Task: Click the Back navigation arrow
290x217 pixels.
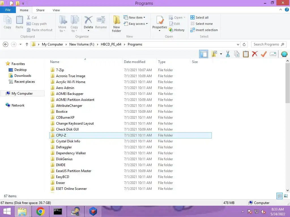Action: click(x=6, y=44)
